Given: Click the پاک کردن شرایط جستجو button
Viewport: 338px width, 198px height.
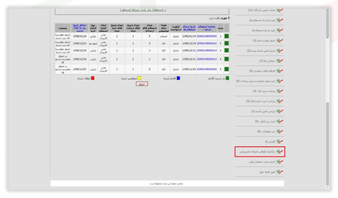Looking at the screenshot, I should coord(137,10).
